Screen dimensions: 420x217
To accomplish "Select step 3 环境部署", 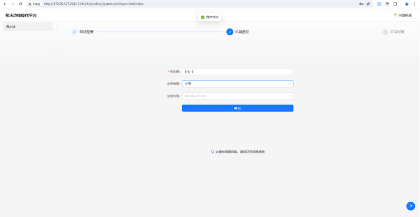I will tap(386, 32).
